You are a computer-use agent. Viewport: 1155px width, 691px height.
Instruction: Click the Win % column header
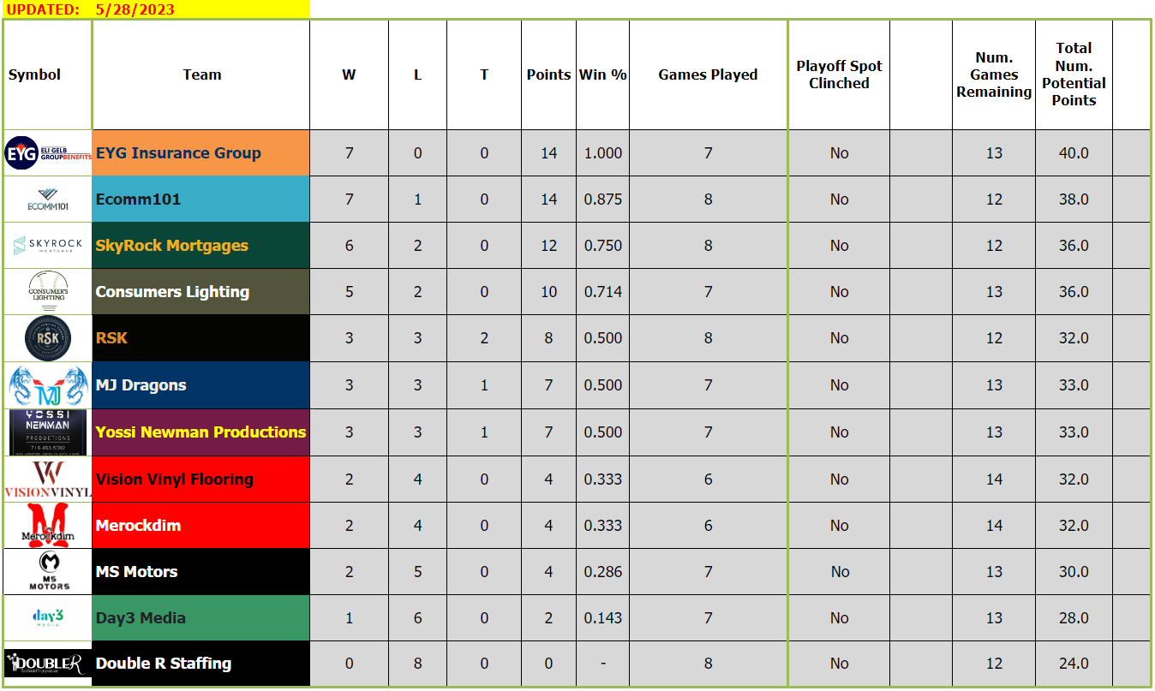[603, 74]
